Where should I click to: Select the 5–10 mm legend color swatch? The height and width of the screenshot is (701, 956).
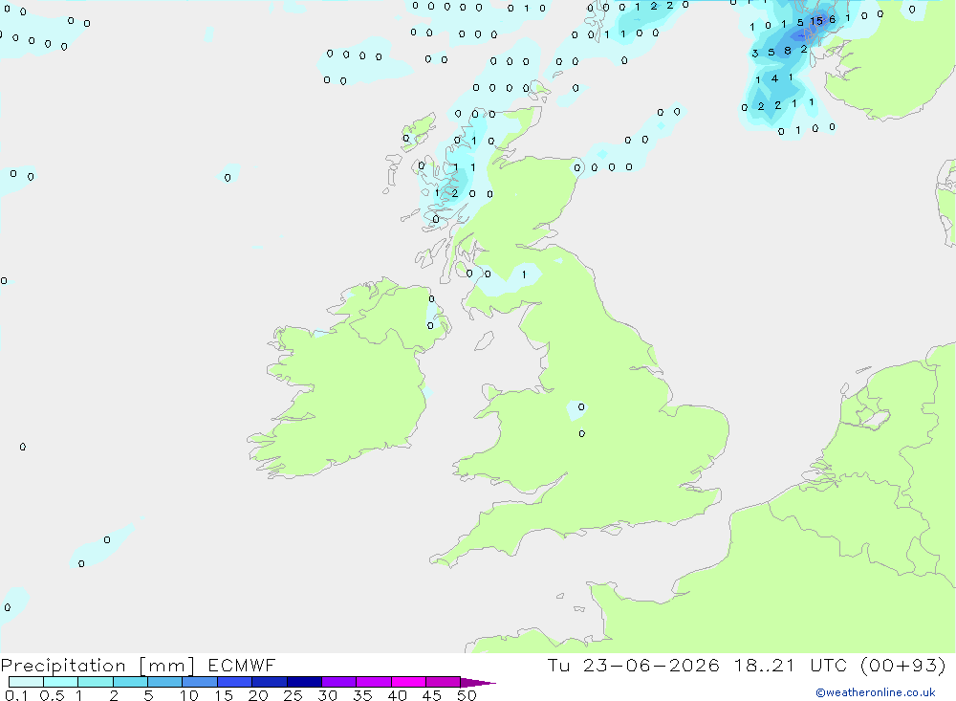[164, 682]
